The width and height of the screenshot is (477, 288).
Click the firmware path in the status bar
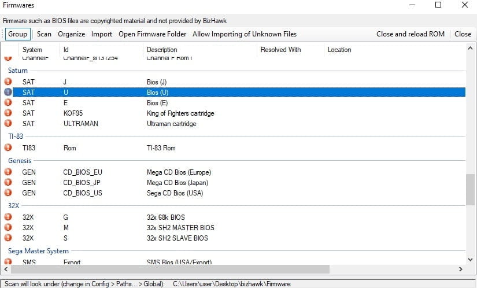click(x=231, y=284)
